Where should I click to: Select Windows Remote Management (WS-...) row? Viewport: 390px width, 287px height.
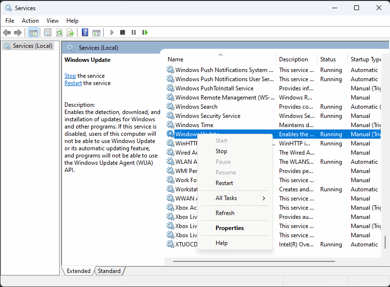[x=273, y=98]
